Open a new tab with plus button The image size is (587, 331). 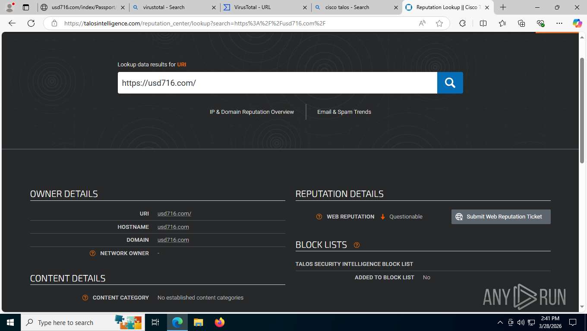point(503,7)
